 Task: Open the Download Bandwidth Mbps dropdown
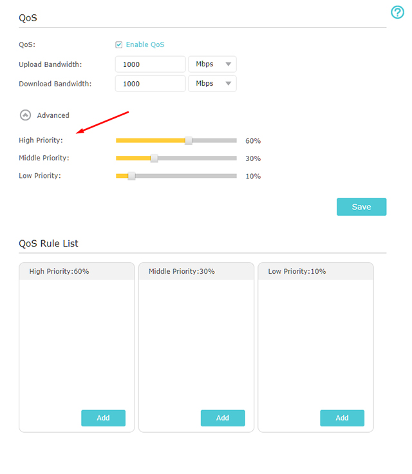[212, 84]
